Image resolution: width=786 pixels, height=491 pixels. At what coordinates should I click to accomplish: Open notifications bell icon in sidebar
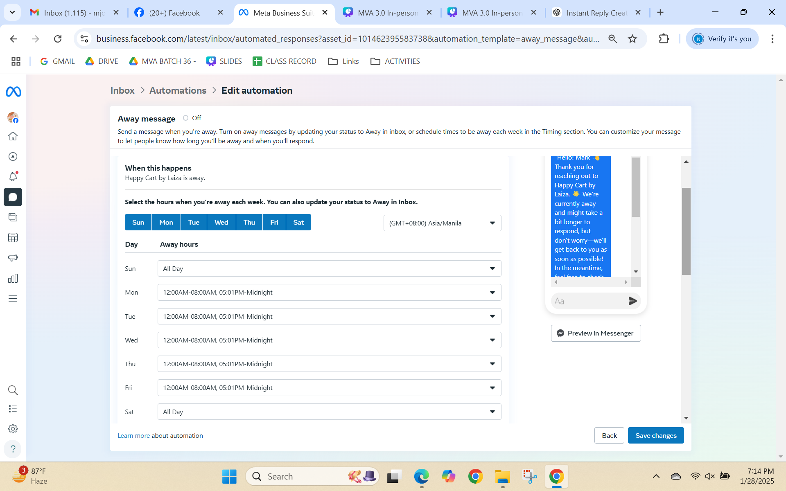click(13, 177)
